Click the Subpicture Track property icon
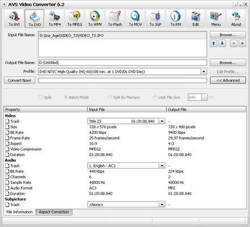Screen dimensions: 250x227 pos(7,205)
